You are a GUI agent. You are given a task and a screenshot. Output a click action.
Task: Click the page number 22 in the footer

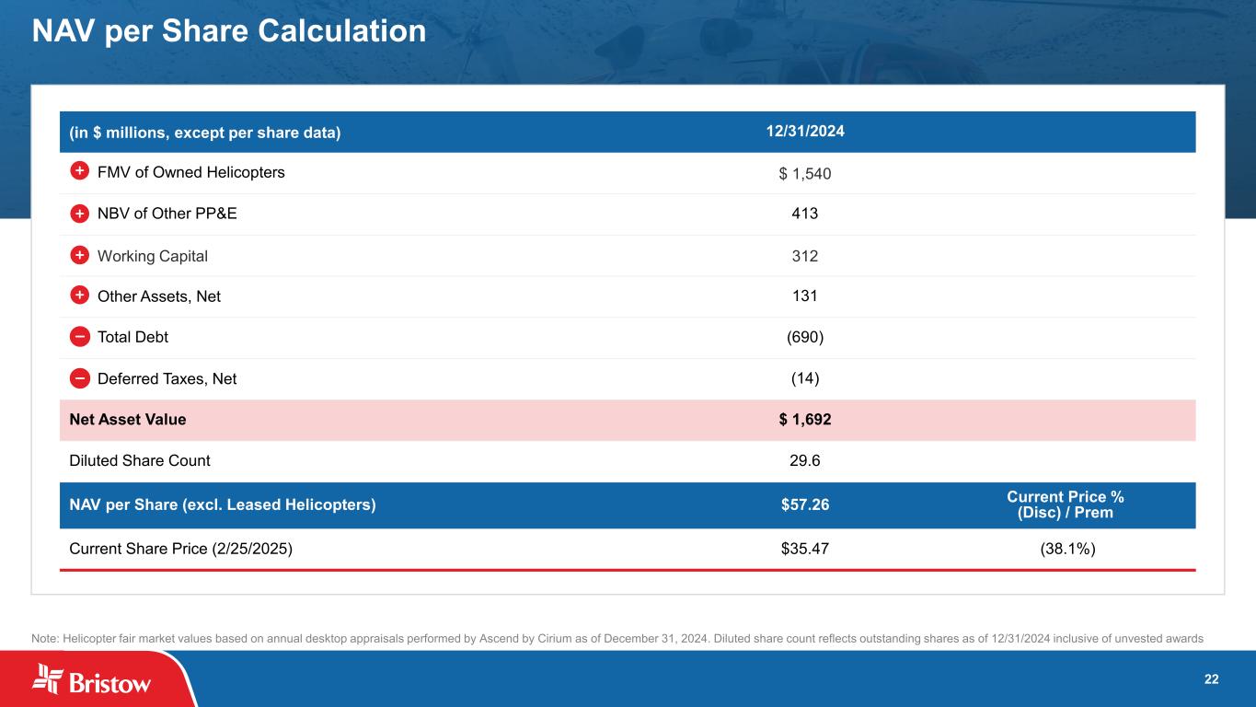(1211, 679)
